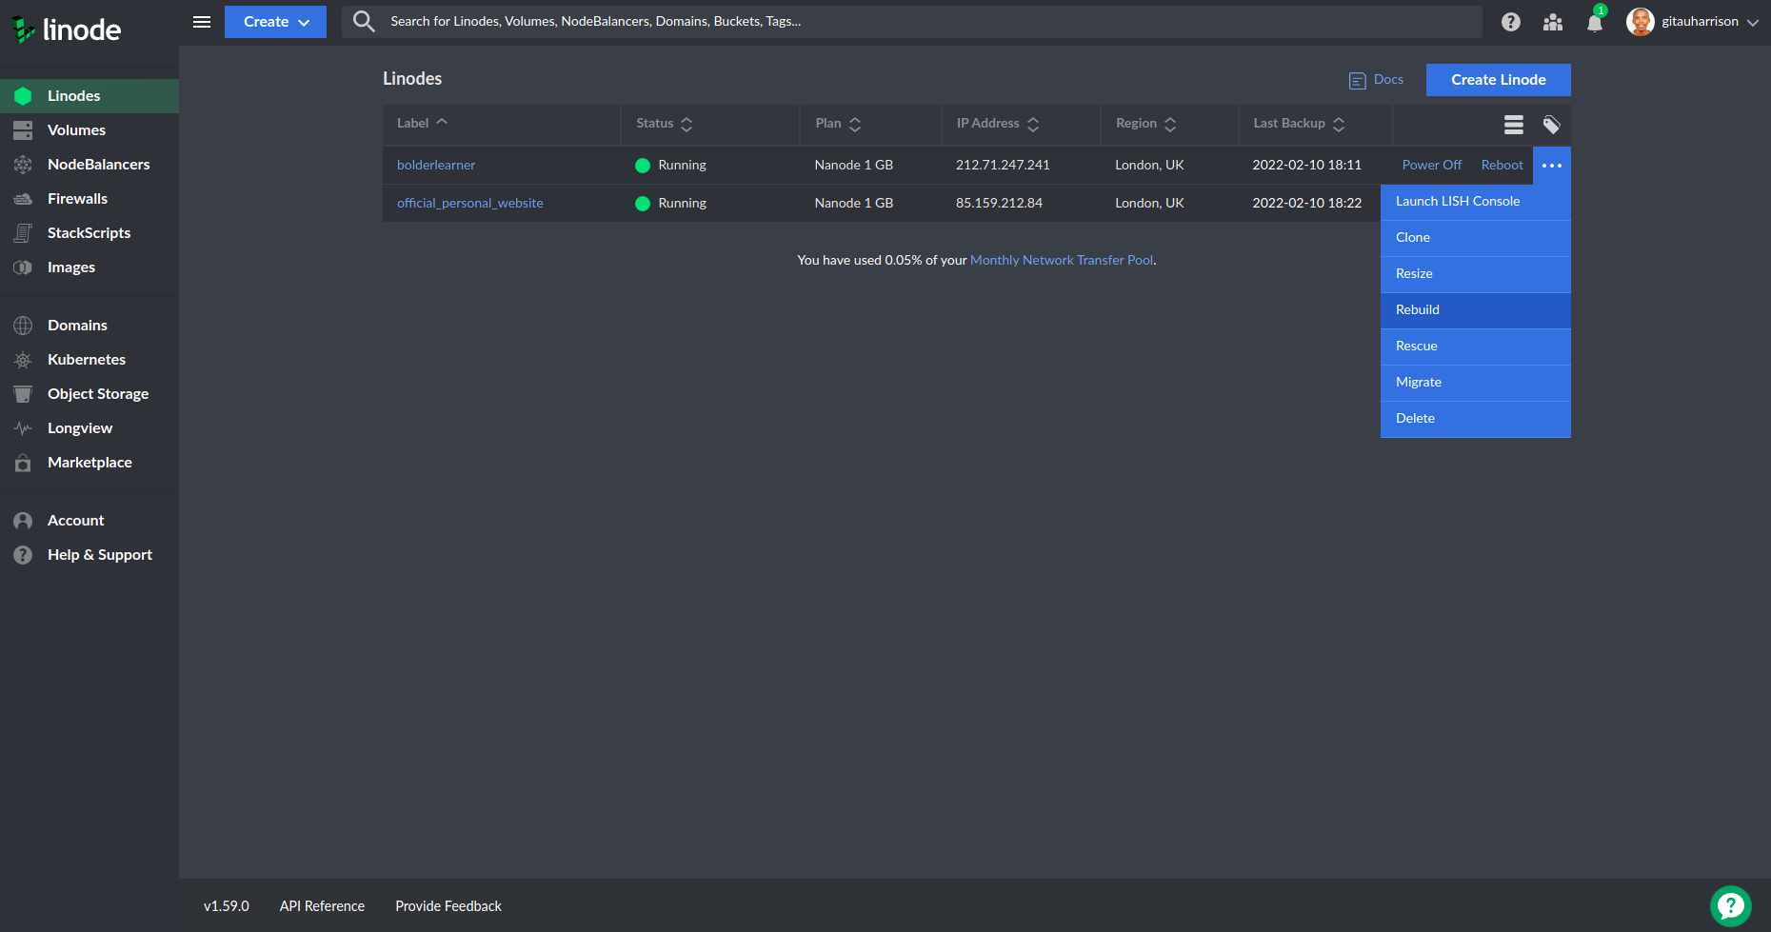Select Rescue from the action menu
The height and width of the screenshot is (932, 1771).
point(1476,347)
